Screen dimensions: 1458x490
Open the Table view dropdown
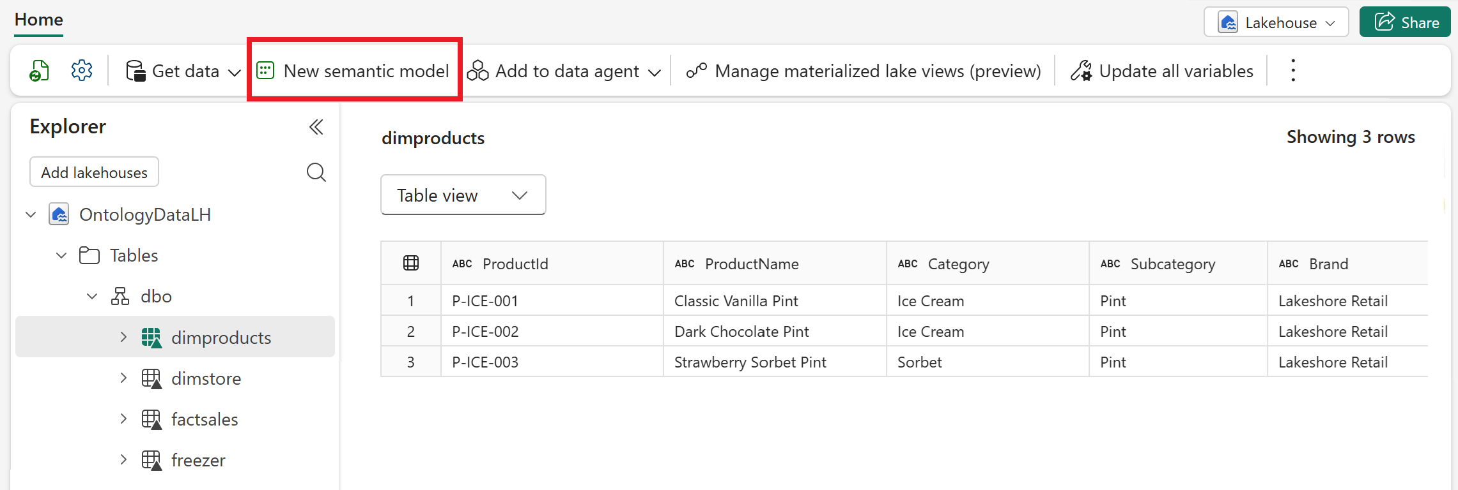pyautogui.click(x=463, y=195)
